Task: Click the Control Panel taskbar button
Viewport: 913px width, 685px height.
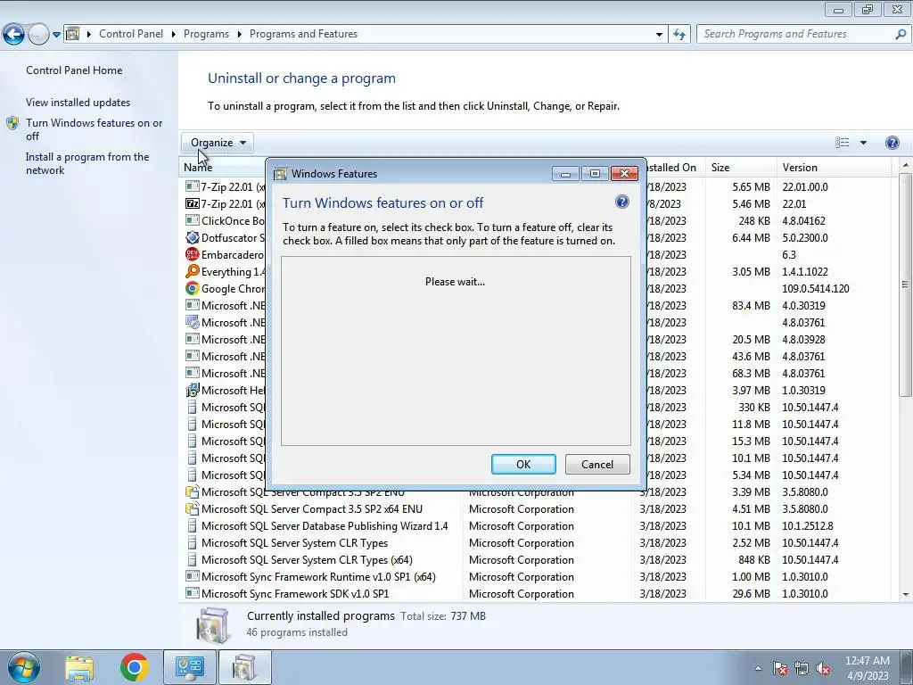Action: tap(190, 667)
